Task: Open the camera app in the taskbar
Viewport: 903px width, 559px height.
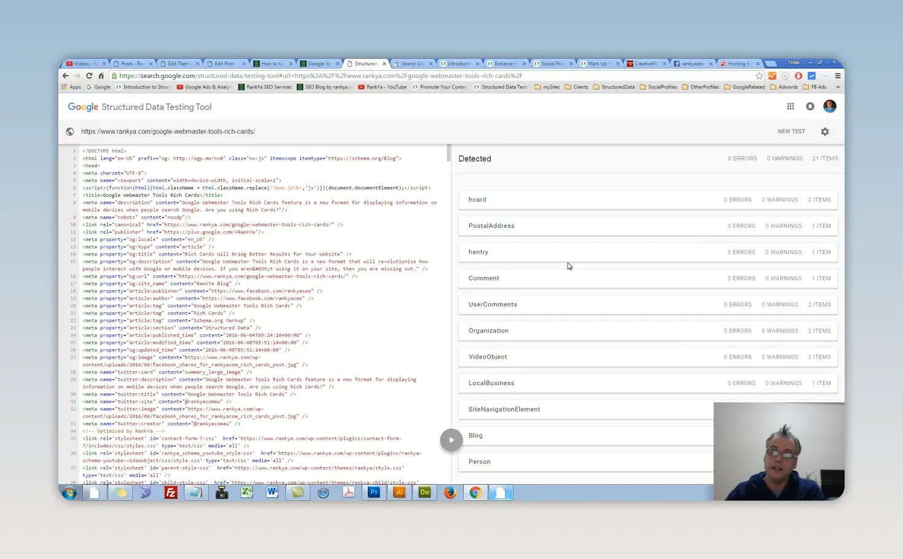Action: click(x=222, y=493)
